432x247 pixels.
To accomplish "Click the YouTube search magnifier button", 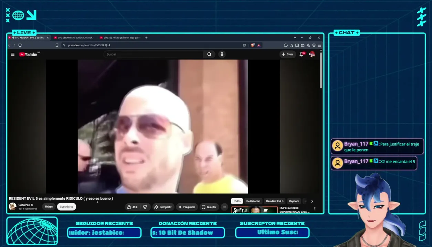I will pyautogui.click(x=209, y=54).
